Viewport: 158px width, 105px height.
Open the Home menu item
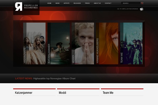(x=49, y=3)
